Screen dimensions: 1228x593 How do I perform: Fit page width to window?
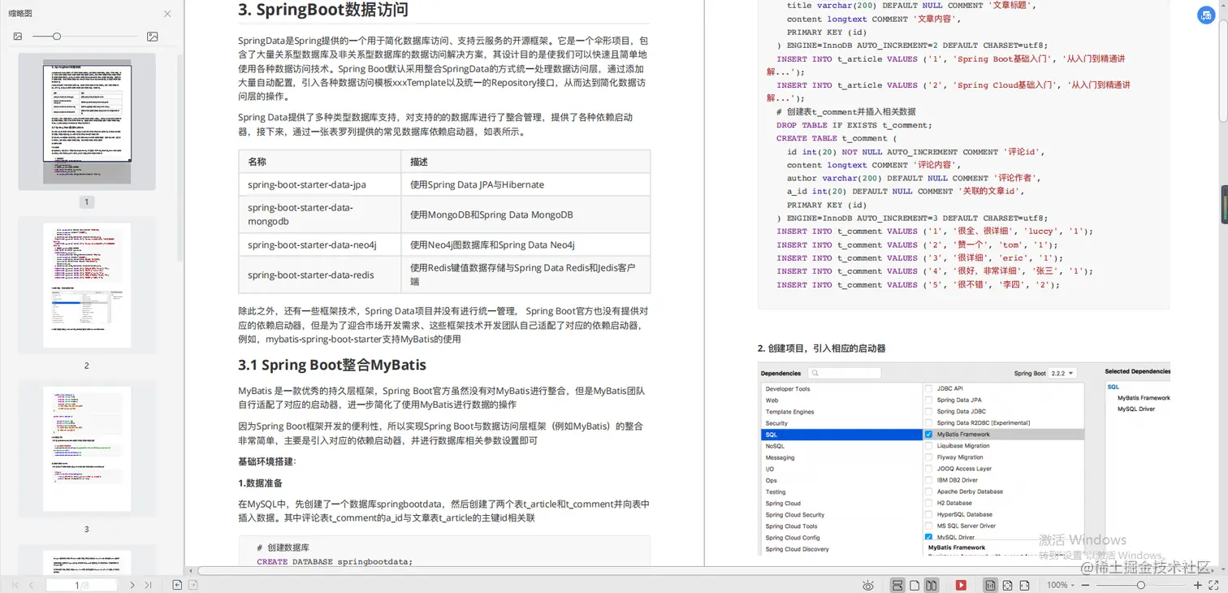pos(1025,585)
